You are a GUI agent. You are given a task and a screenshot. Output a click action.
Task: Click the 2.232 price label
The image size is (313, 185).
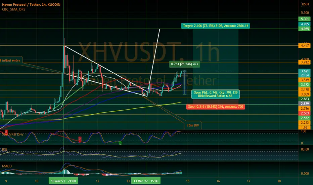(305, 122)
